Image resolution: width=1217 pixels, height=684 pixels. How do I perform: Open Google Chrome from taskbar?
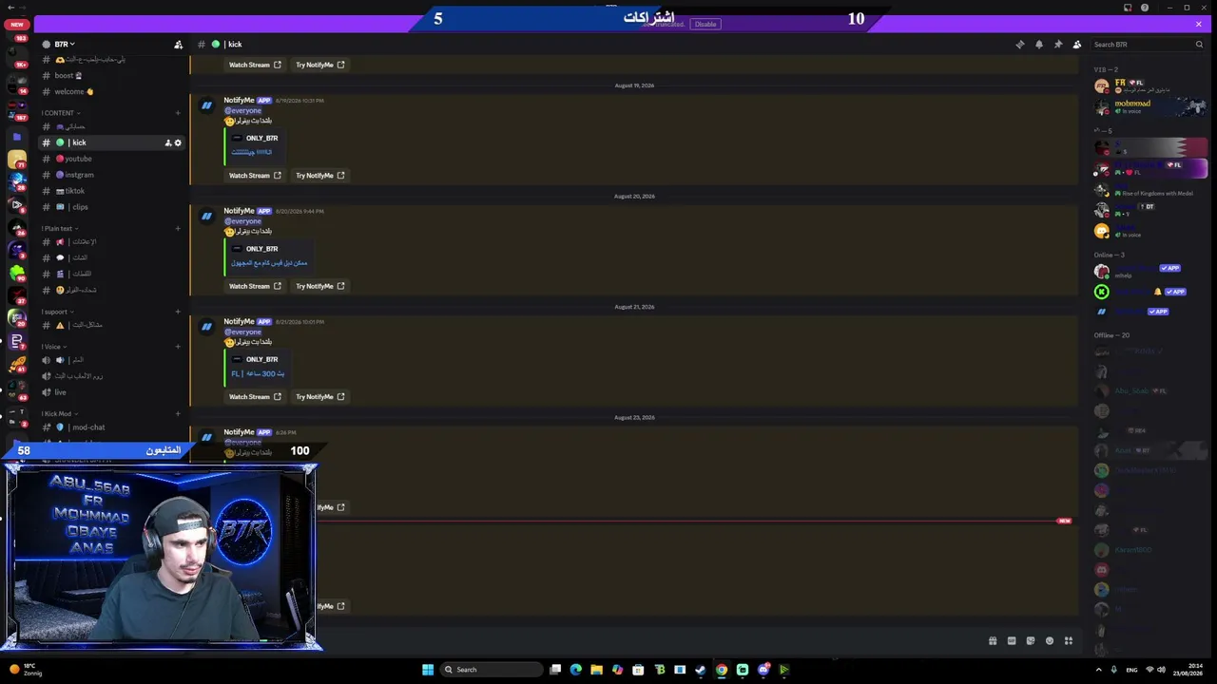(722, 670)
